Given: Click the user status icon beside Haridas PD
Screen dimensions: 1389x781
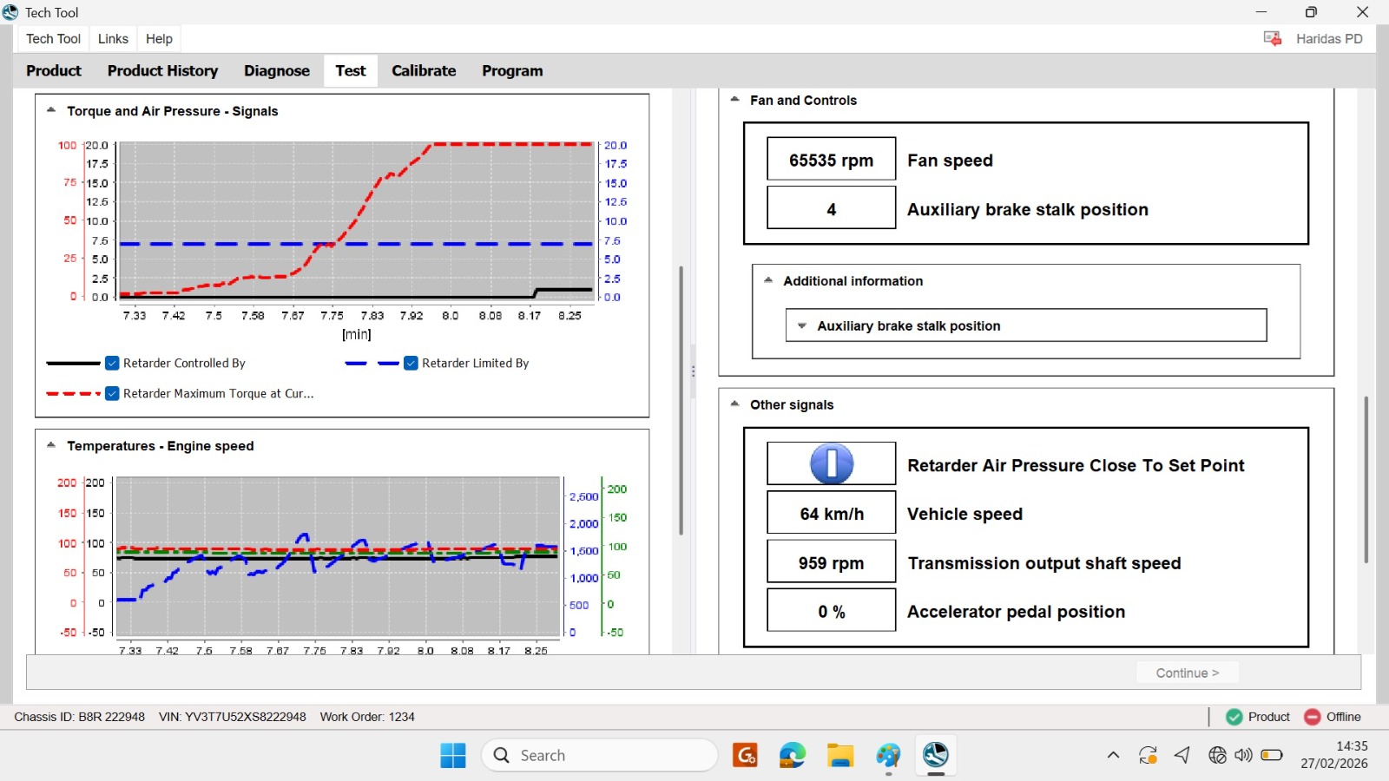Looking at the screenshot, I should pos(1273,38).
